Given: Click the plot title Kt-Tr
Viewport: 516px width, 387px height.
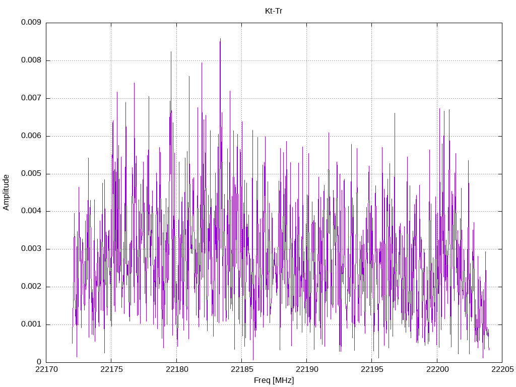Looking at the screenshot, I should 274,11.
